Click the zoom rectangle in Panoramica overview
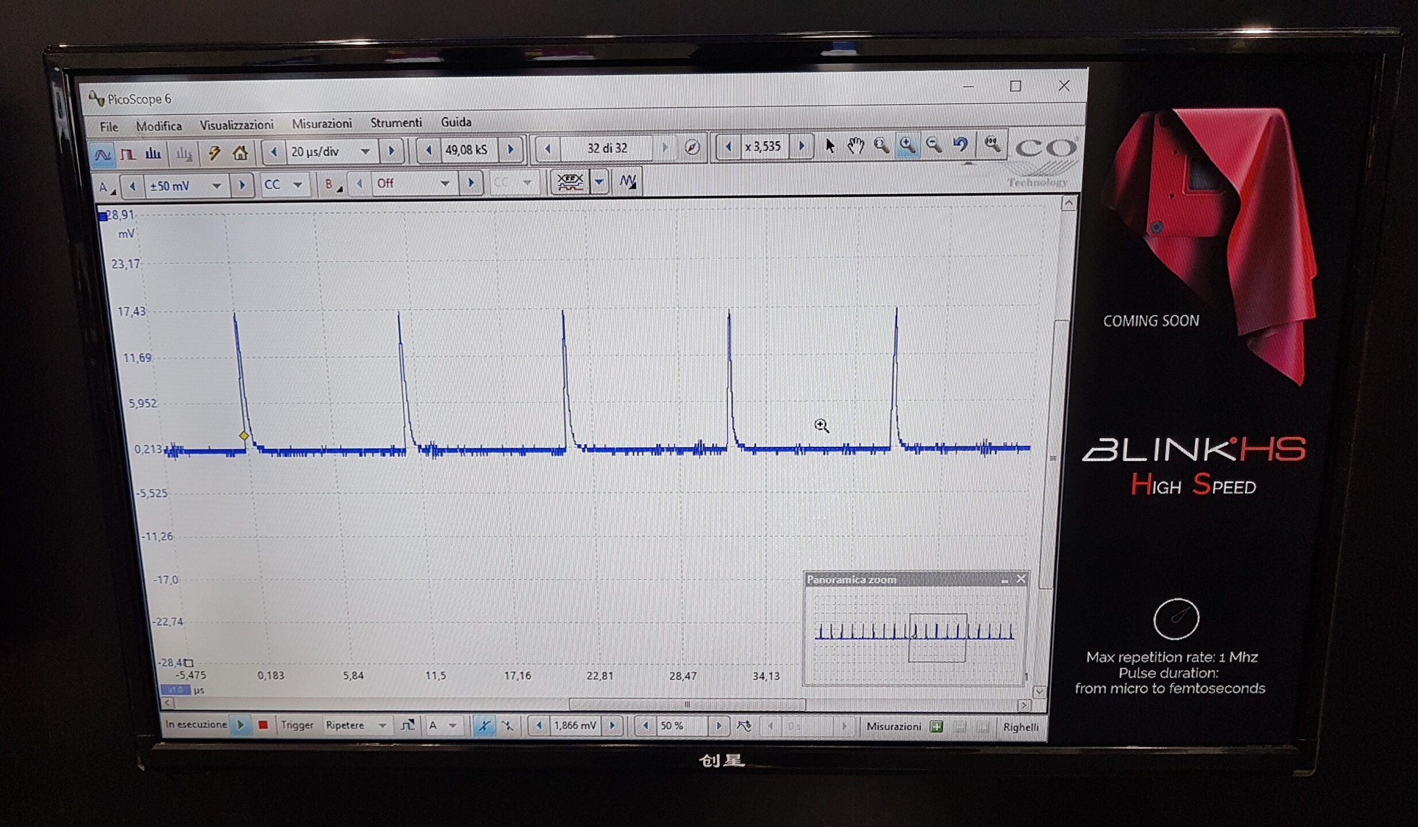 (x=938, y=637)
